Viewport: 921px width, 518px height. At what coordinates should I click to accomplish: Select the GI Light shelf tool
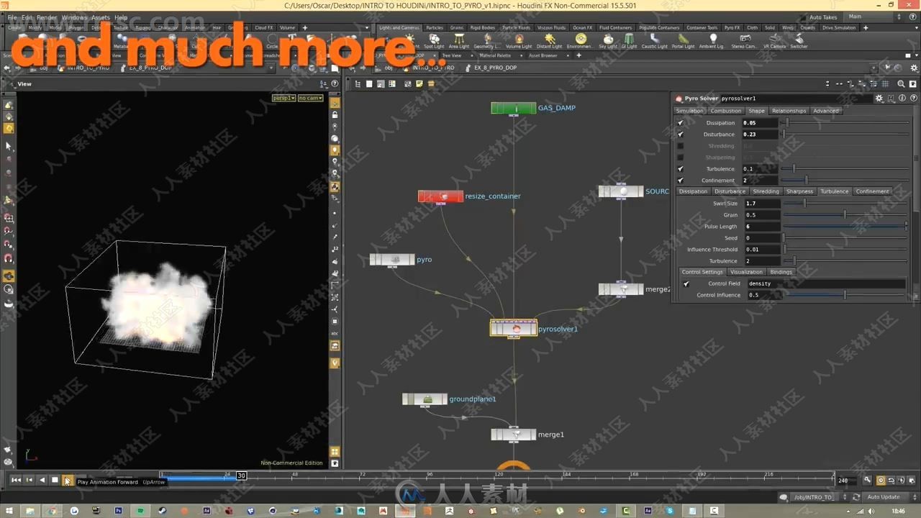(x=629, y=41)
